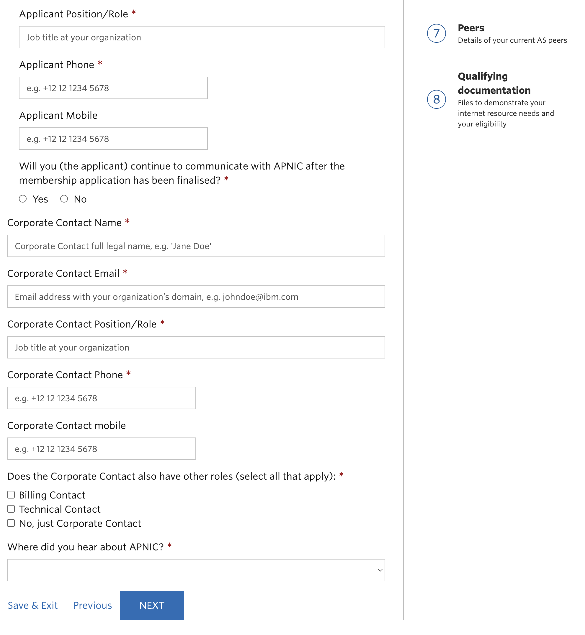Select the Save & Exit link
The image size is (585, 635).
[32, 605]
